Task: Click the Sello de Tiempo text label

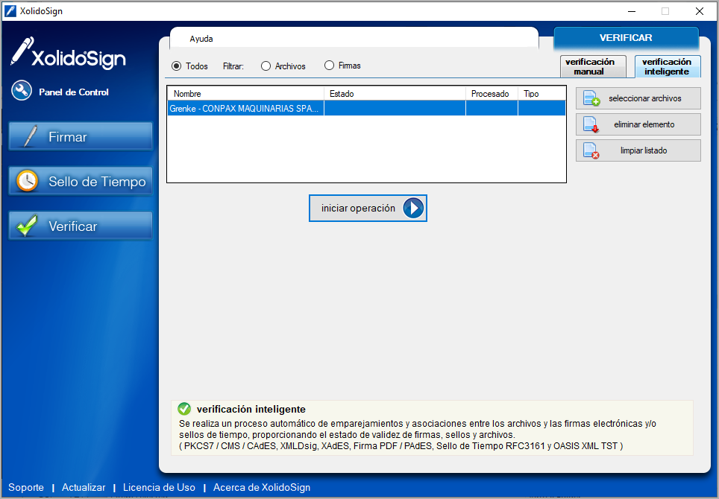Action: [97, 182]
